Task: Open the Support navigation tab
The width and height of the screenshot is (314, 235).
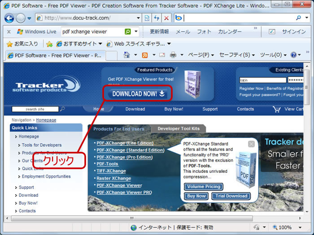Action: (x=210, y=109)
